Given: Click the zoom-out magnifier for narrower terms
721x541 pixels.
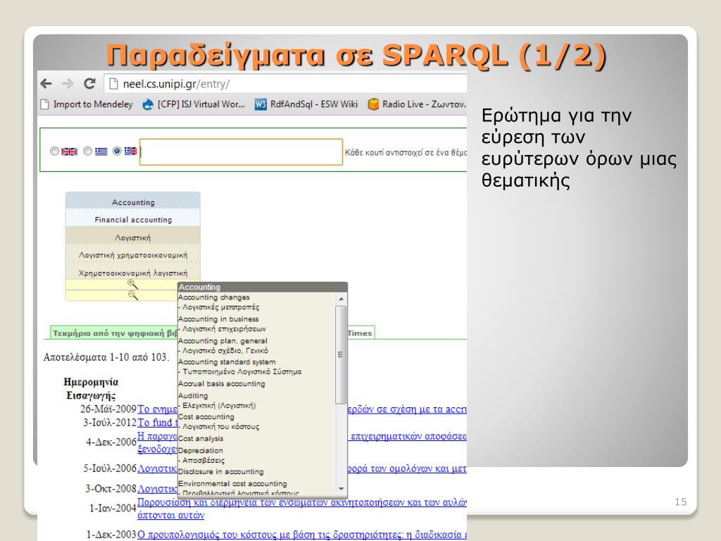Looking at the screenshot, I should click(x=132, y=295).
